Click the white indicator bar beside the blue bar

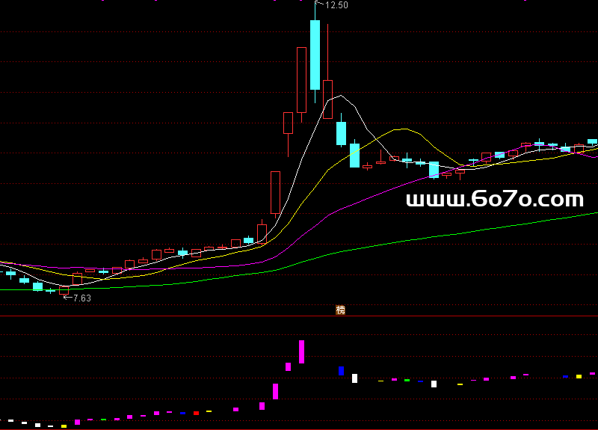(354, 378)
